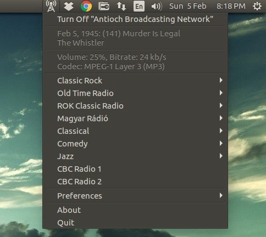The image size is (266, 237).
Task: Click the Chrome tray icon
Action: [x=86, y=6]
